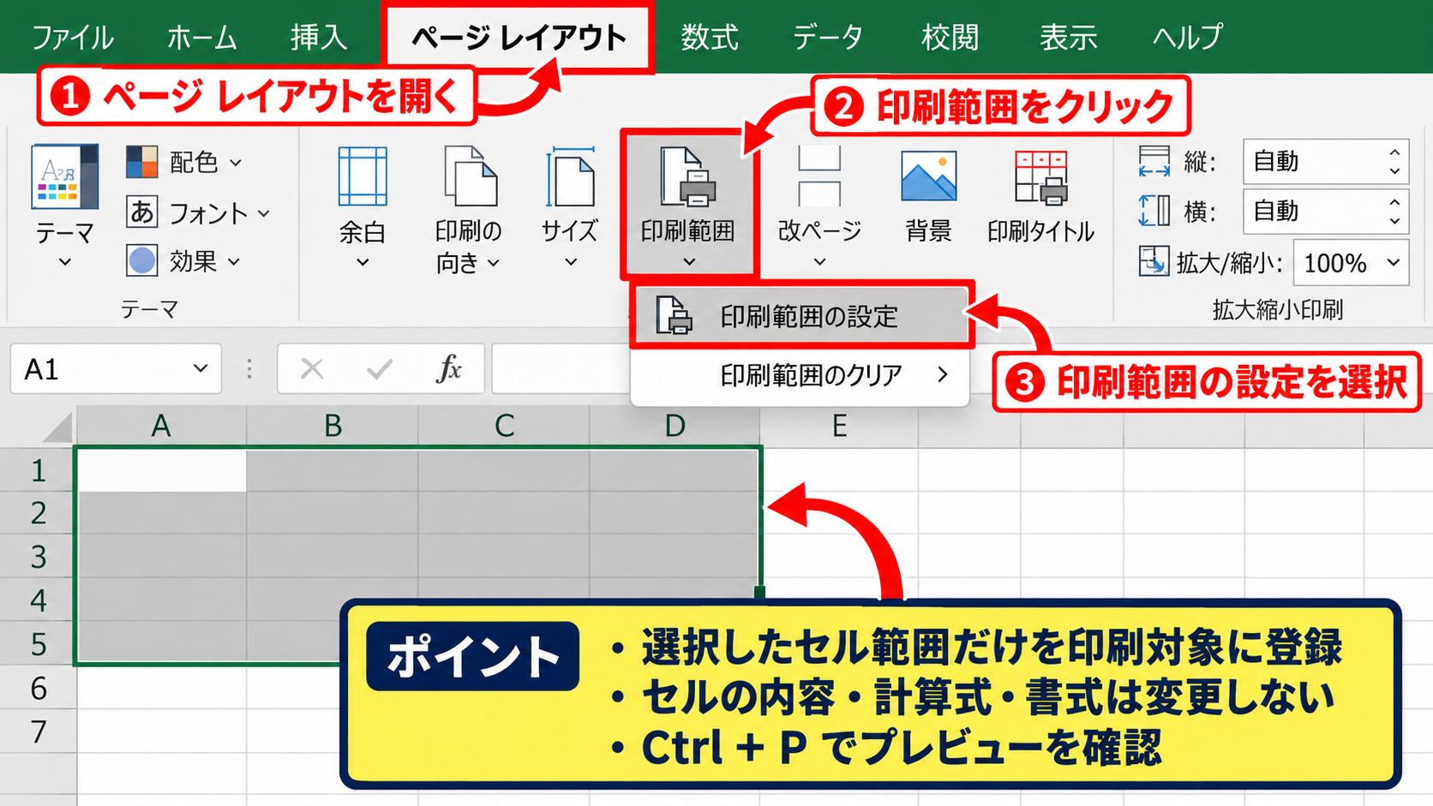This screenshot has height=806, width=1433.
Task: Open the 横 width 自動 combo box
Action: click(x=1326, y=212)
